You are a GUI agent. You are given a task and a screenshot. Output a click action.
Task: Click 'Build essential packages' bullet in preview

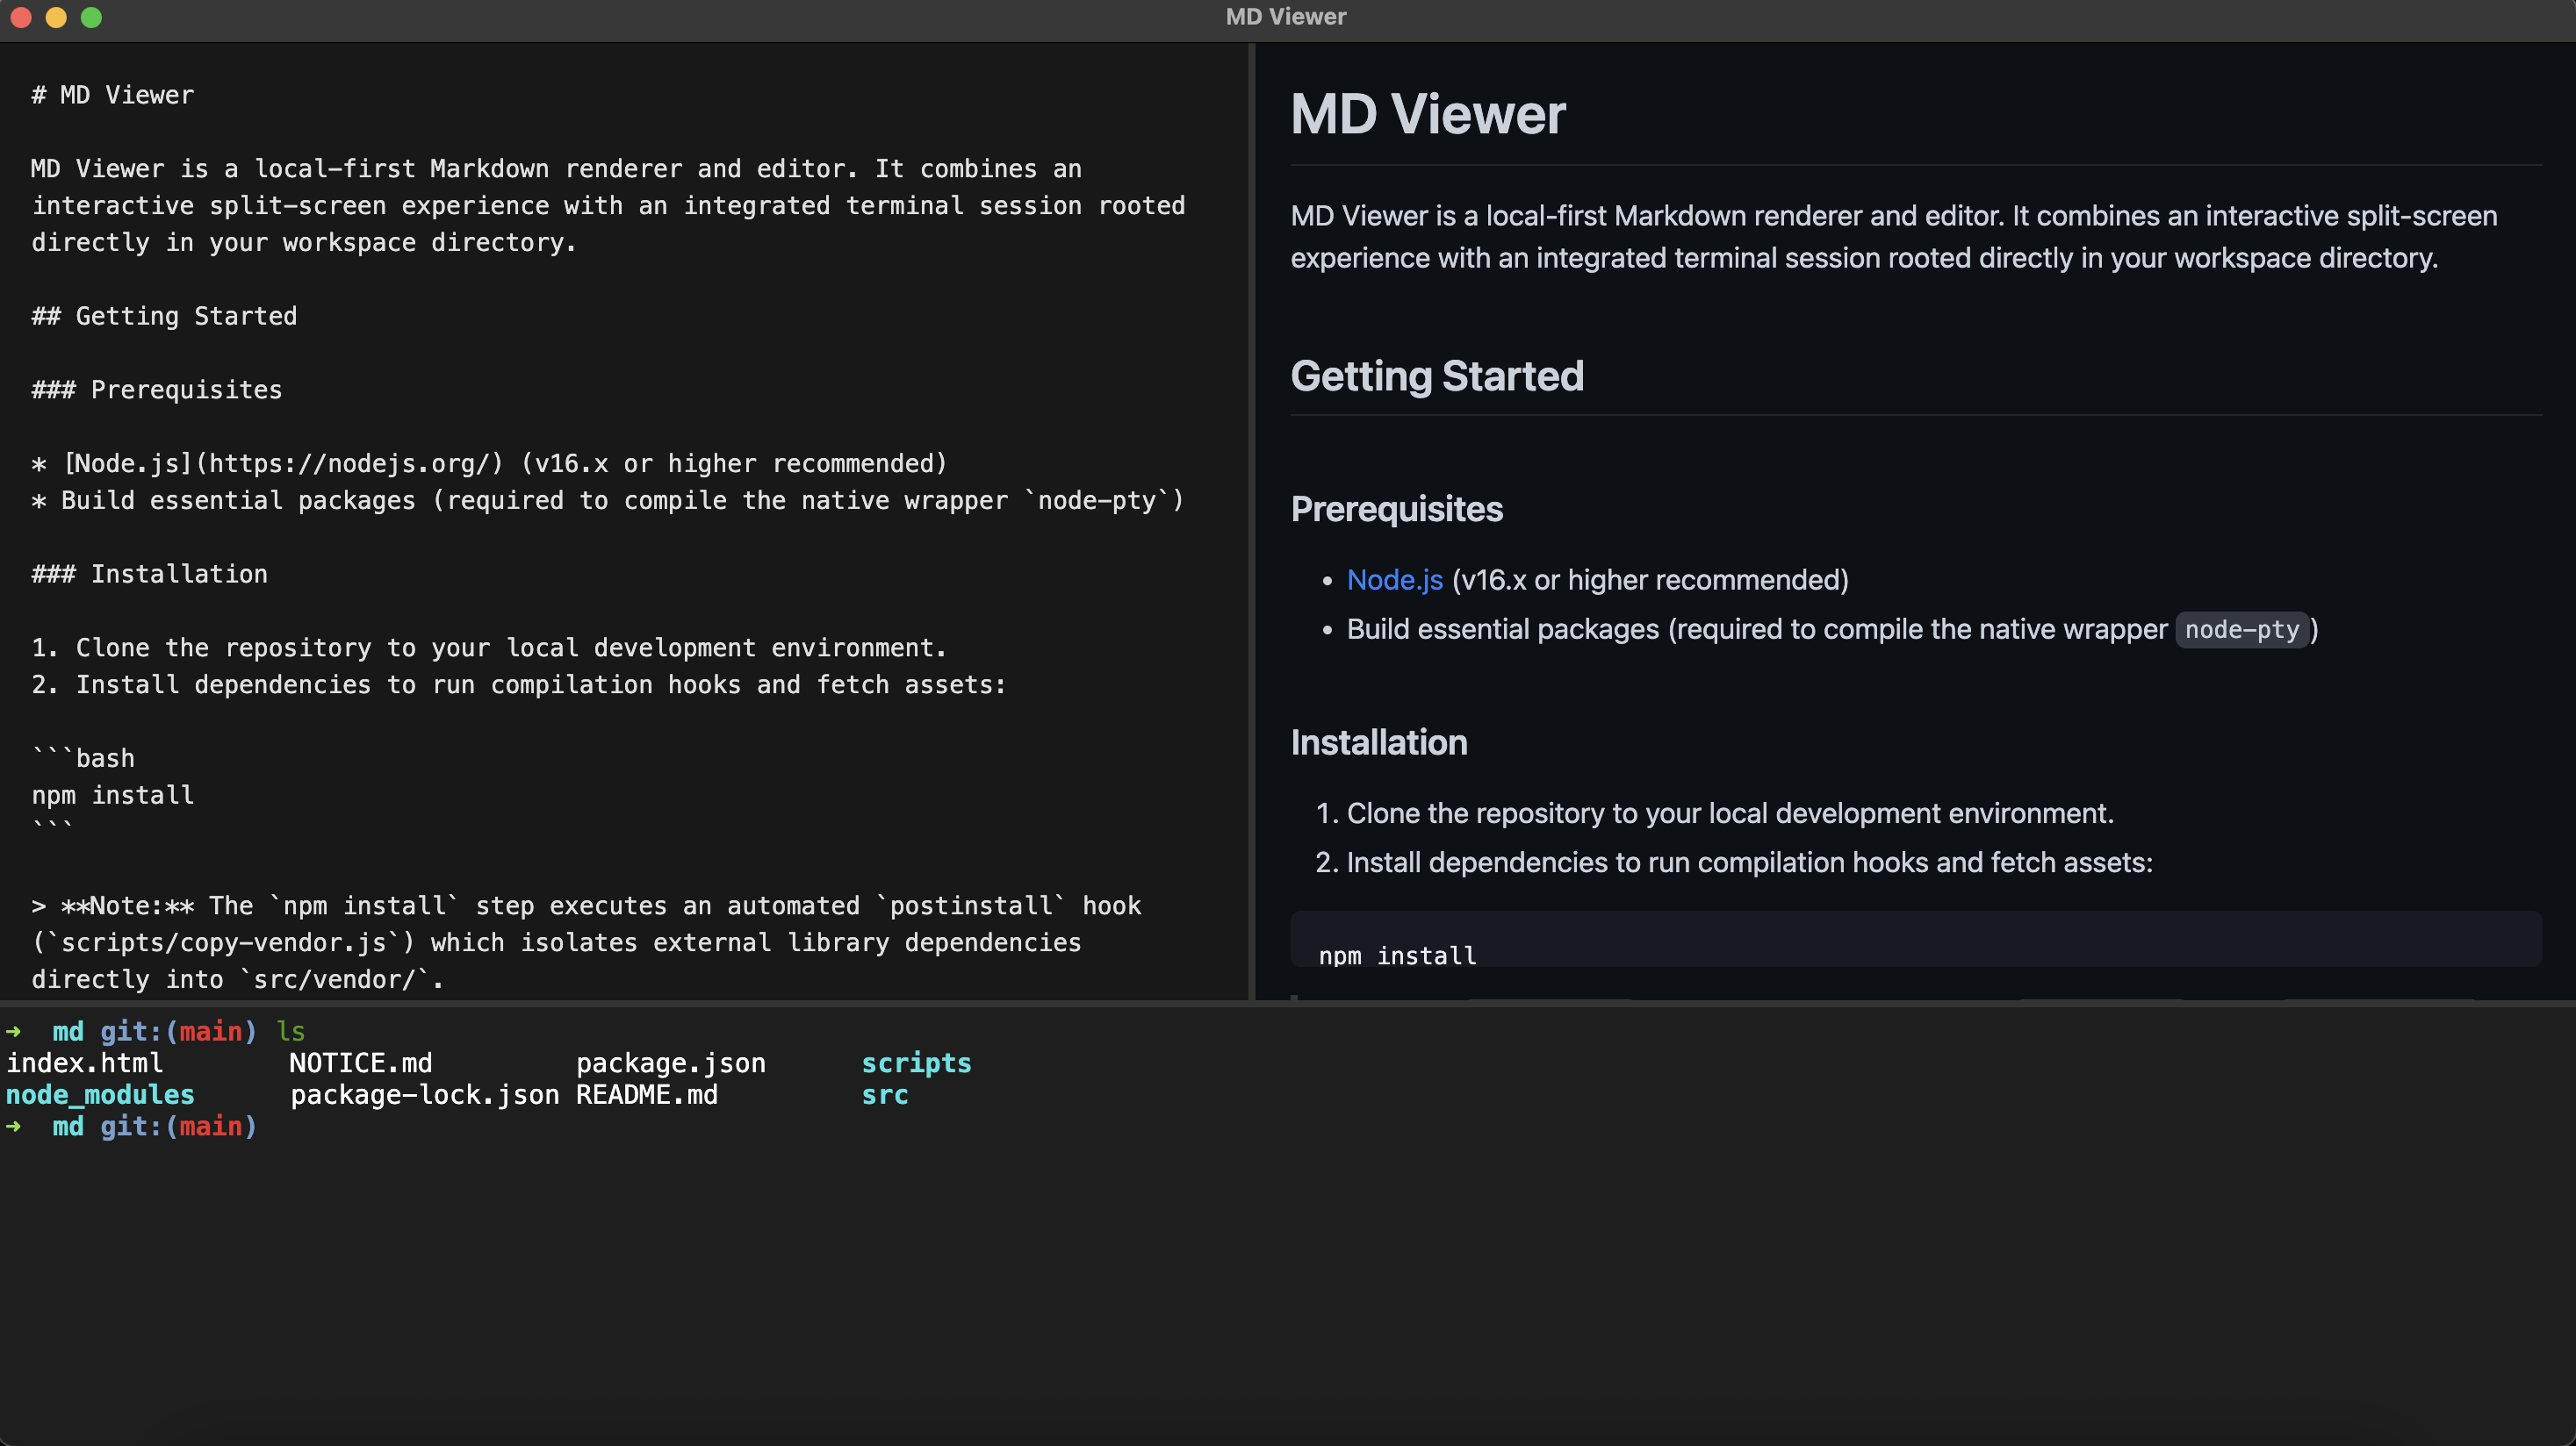coord(1831,630)
